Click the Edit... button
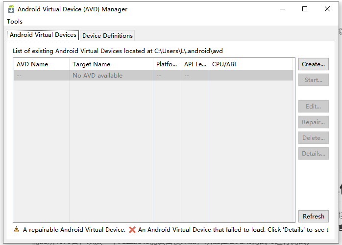 (314, 107)
